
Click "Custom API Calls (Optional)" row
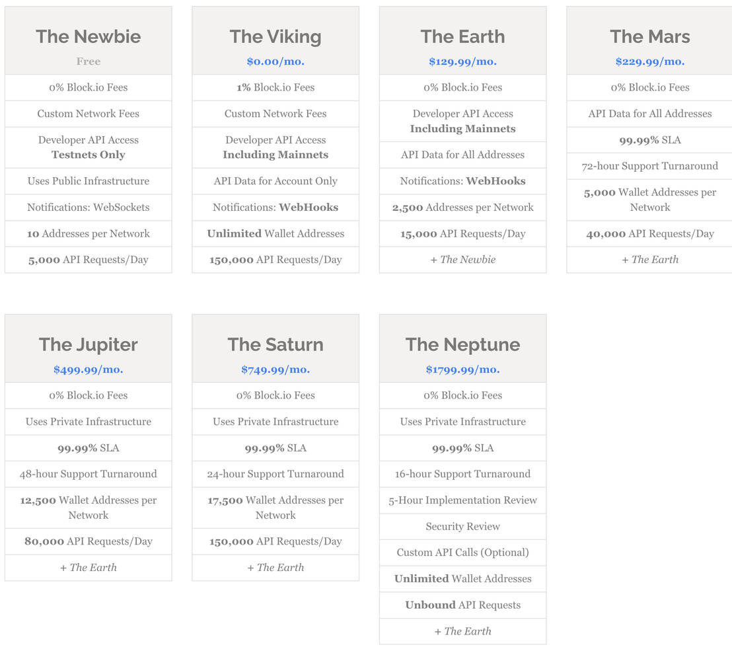[x=462, y=553]
